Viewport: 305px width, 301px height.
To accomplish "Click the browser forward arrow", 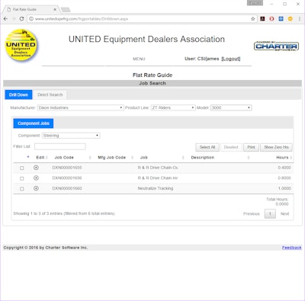I will (14, 19).
